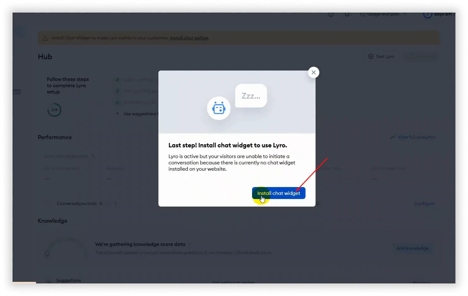Close the Last step dialog with X
This screenshot has width=468, height=296.
(x=313, y=72)
